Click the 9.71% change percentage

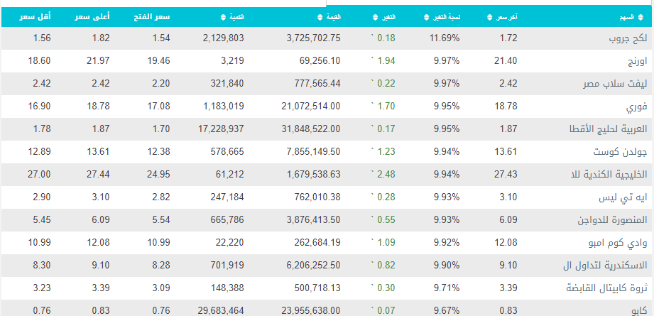pyautogui.click(x=447, y=288)
